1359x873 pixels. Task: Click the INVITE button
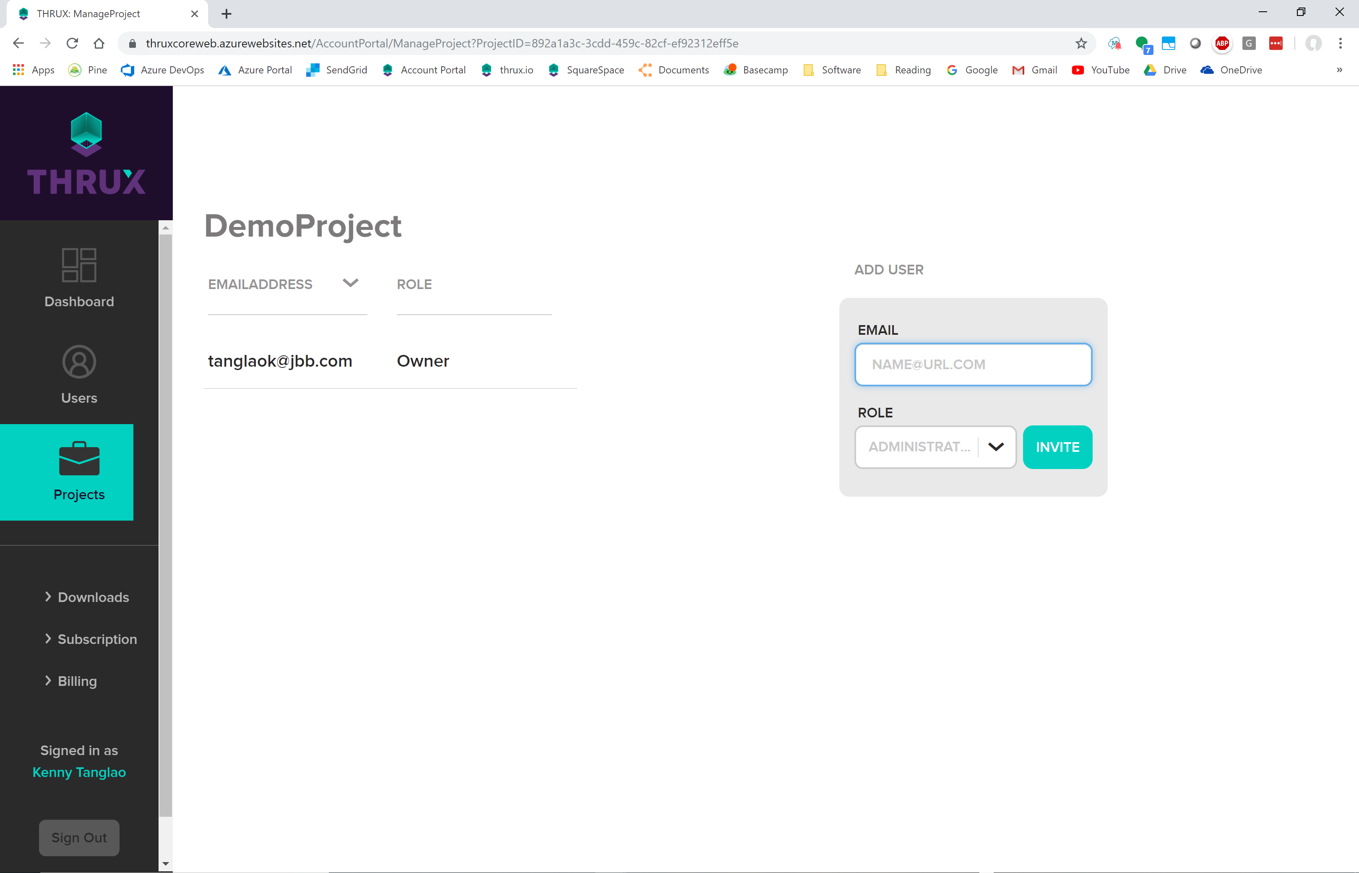point(1057,447)
